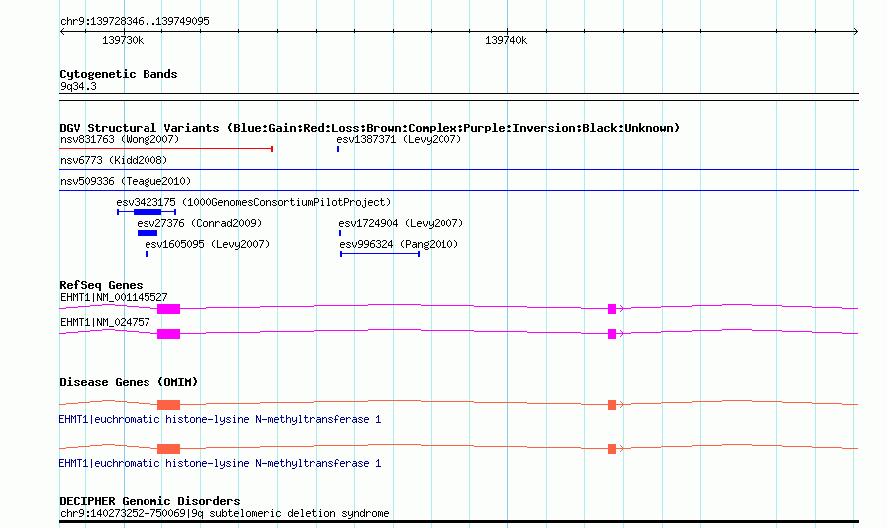Click the Cytogenetic Bands track title
The width and height of the screenshot is (887, 528).
[x=119, y=74]
